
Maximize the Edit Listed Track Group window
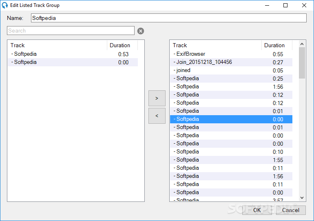[x=285, y=5]
